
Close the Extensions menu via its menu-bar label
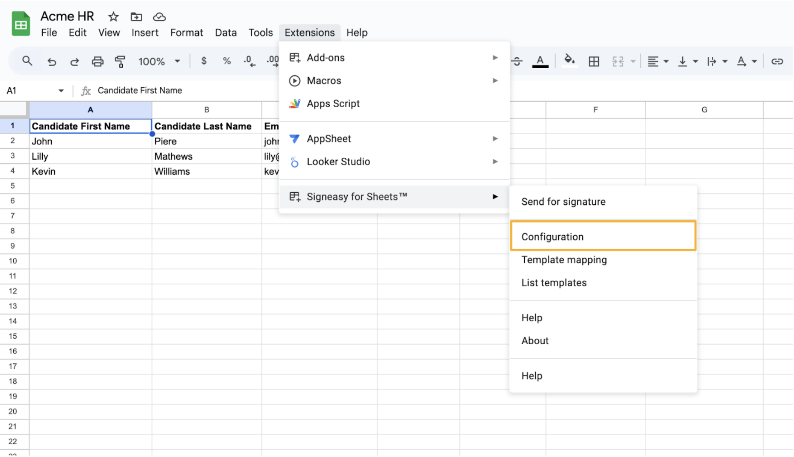tap(310, 33)
